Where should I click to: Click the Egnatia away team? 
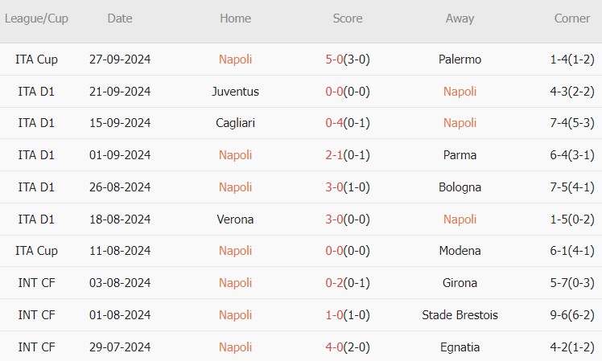[x=460, y=347]
